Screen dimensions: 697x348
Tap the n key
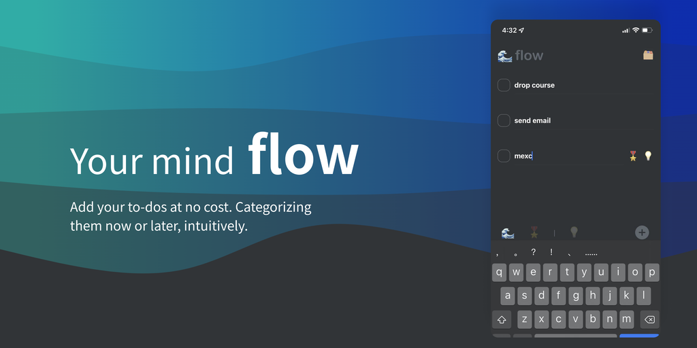tap(609, 319)
